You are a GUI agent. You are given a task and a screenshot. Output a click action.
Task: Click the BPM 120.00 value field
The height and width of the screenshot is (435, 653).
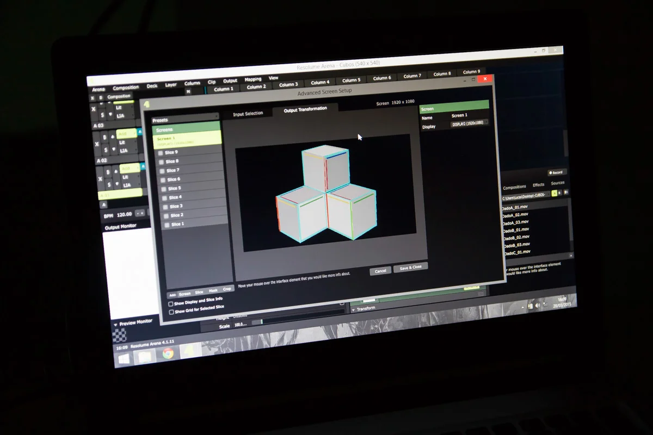click(124, 214)
